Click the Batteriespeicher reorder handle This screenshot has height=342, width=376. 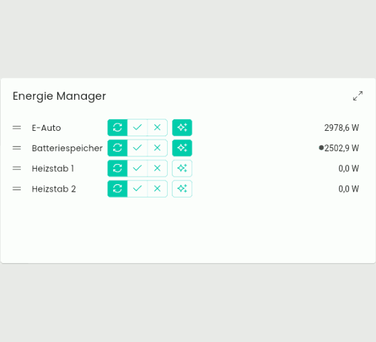[x=17, y=148]
